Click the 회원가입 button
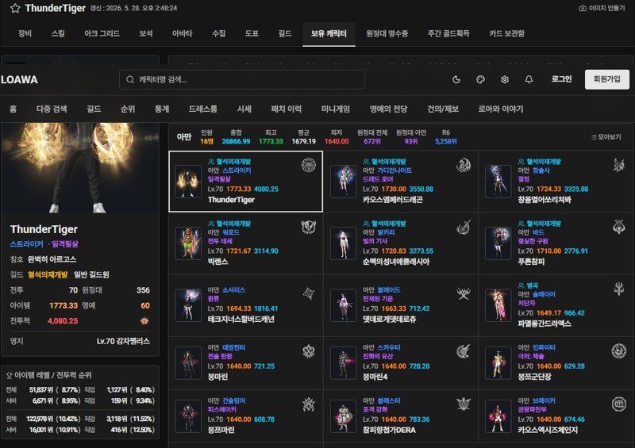The width and height of the screenshot is (635, 448). point(607,79)
